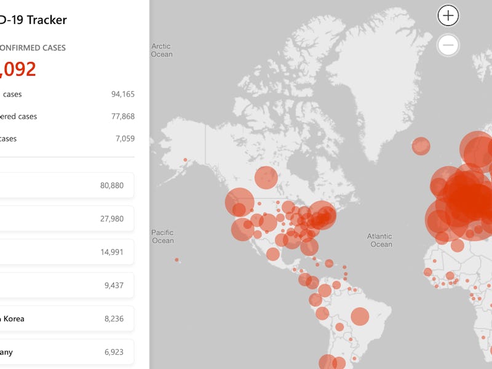Click the recovered cases row showing 77,868
Viewport: 492px width, 369px height.
point(66,116)
